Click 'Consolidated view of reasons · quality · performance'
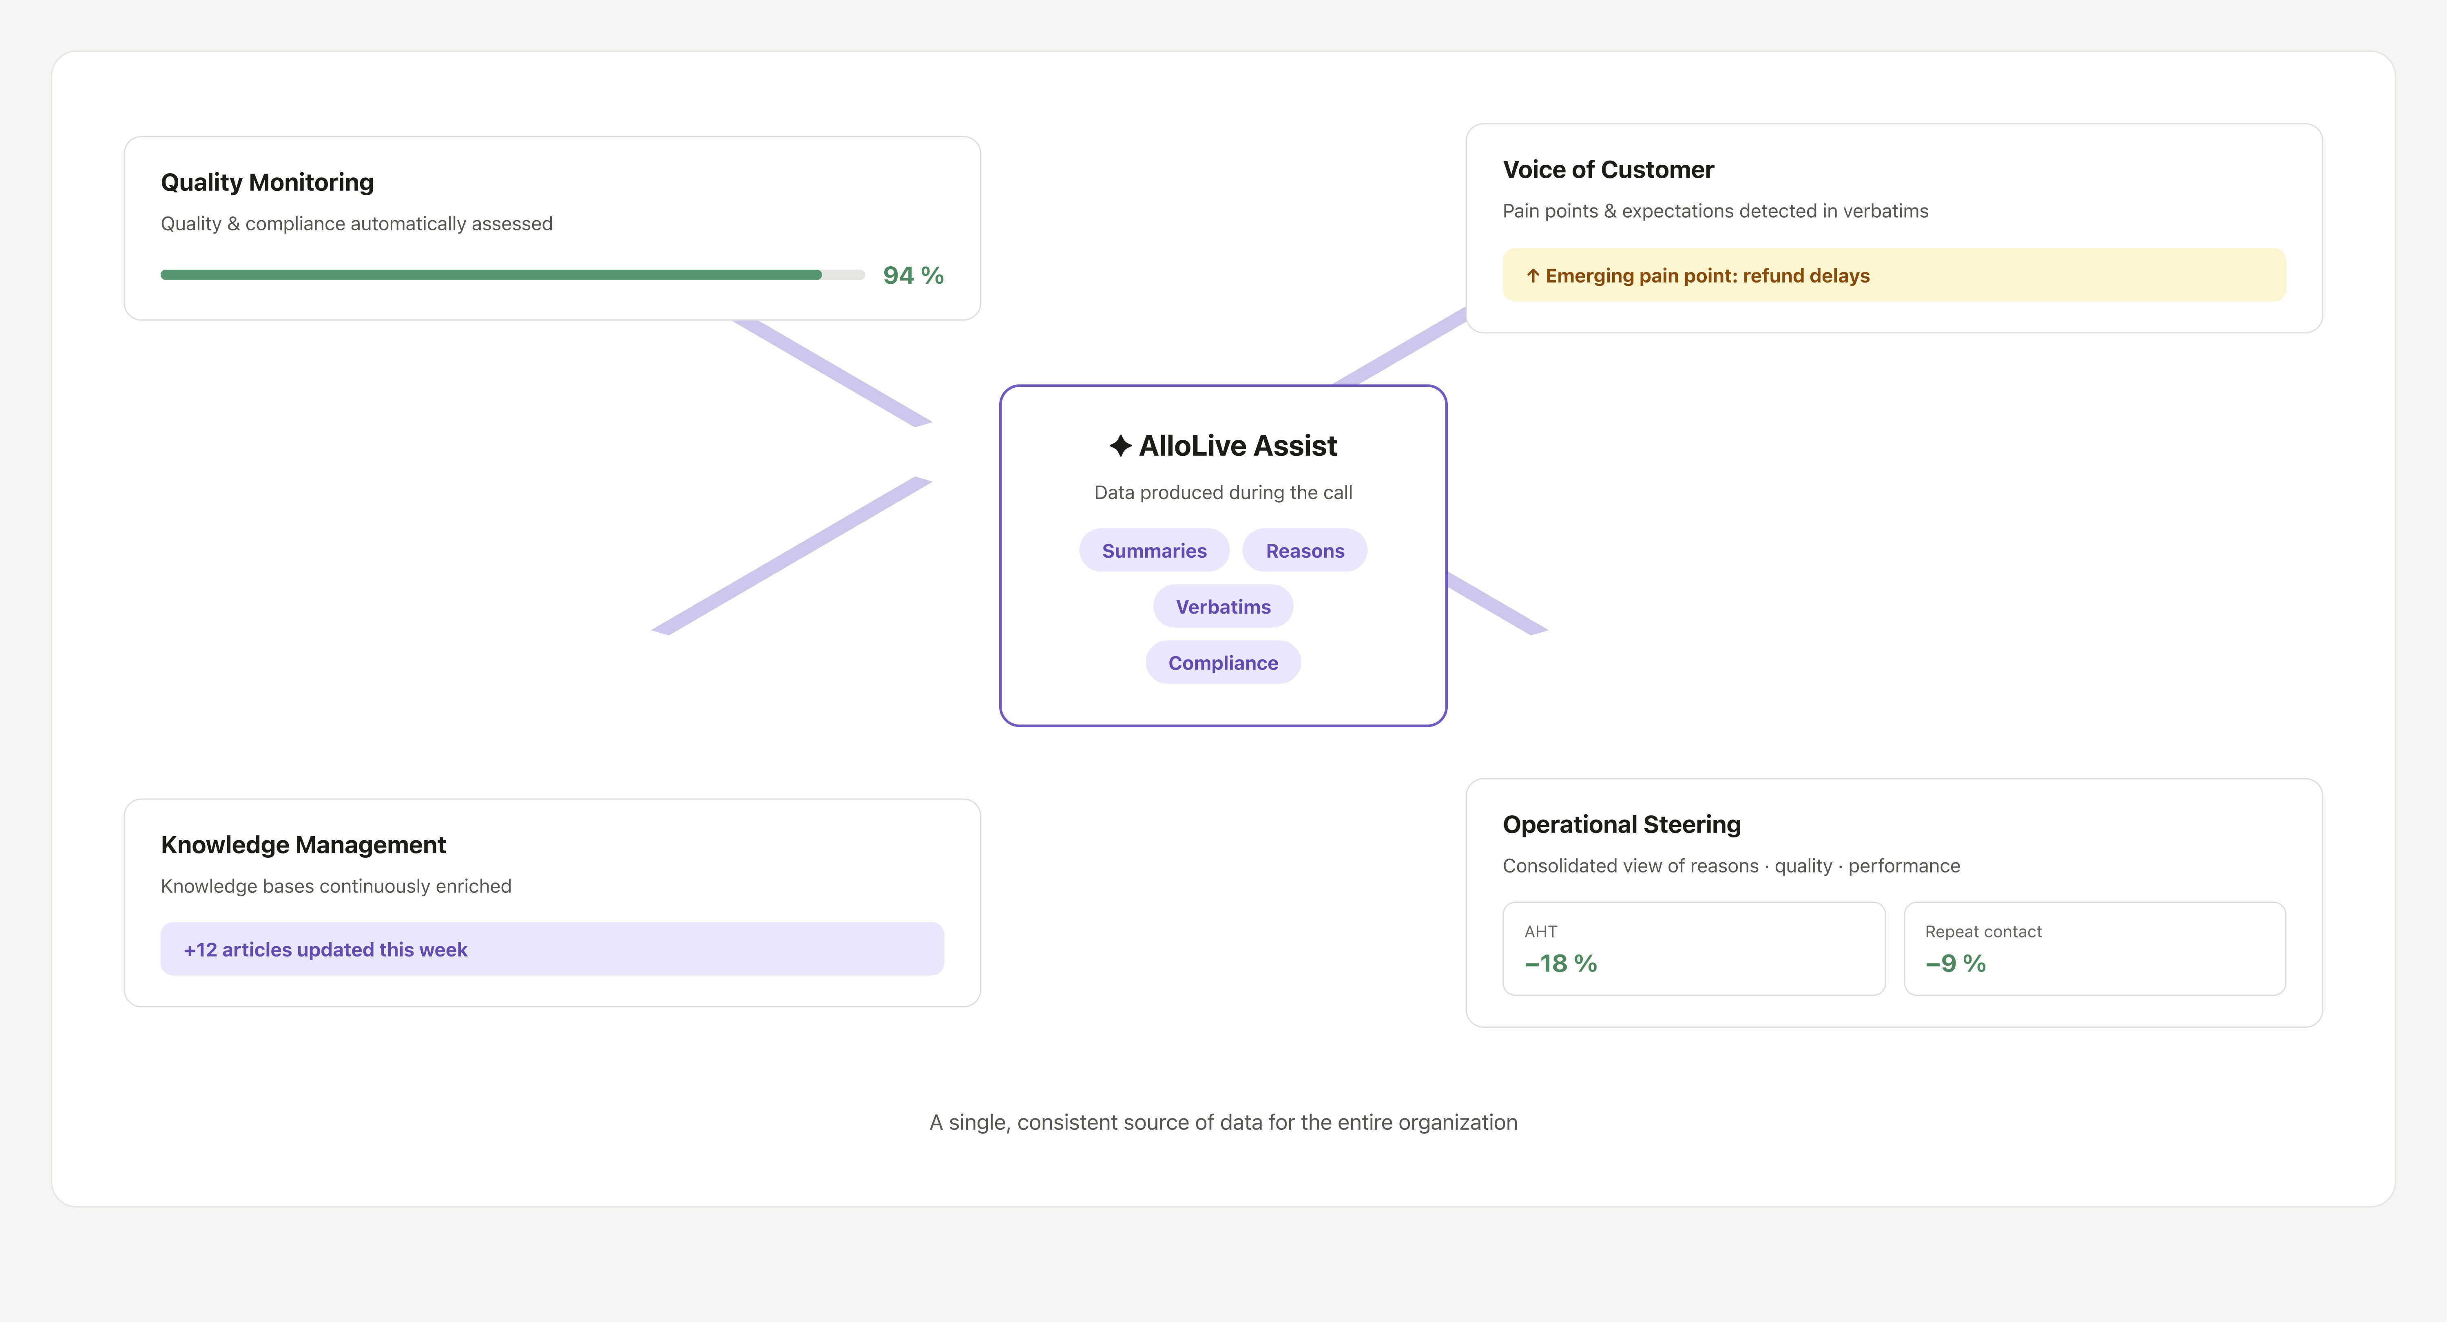 coord(1732,866)
